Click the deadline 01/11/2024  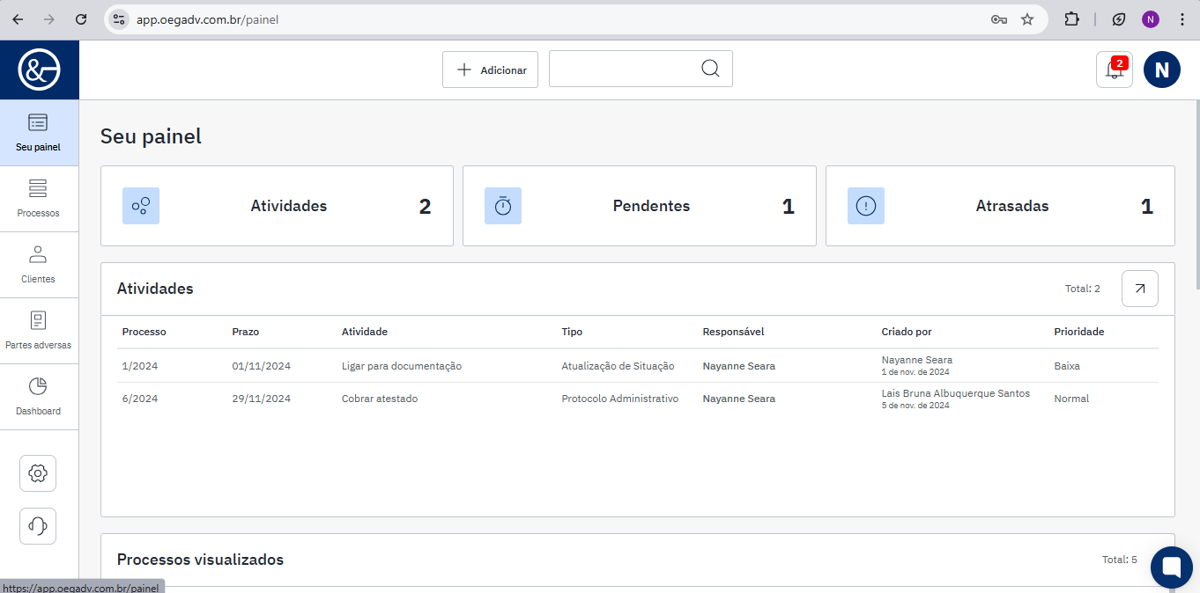point(262,366)
